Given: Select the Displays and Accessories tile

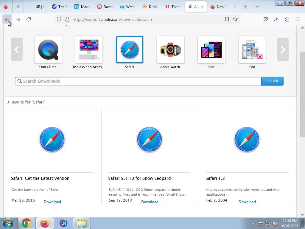Looking at the screenshot, I should [x=89, y=50].
